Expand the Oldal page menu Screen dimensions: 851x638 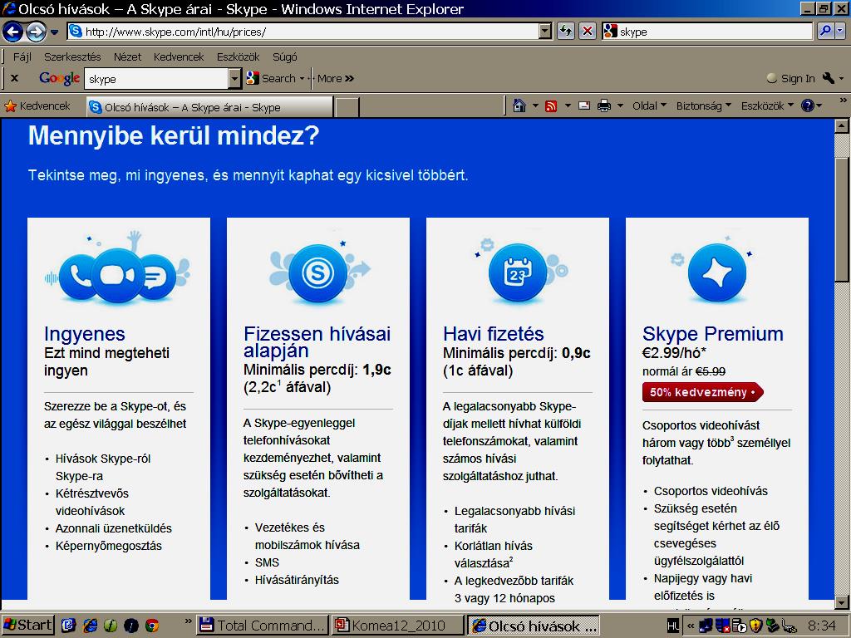[649, 106]
